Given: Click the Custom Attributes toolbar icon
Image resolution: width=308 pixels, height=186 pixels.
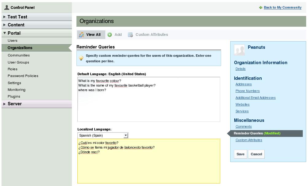Looking at the screenshot, I should pyautogui.click(x=131, y=35).
